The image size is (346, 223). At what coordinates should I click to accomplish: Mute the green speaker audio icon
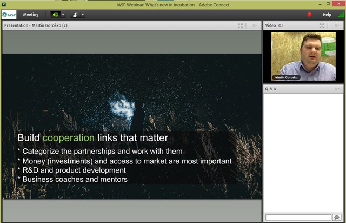tap(55, 15)
